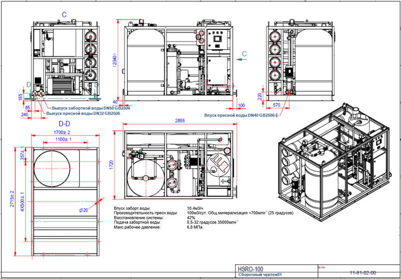The height and width of the screenshot is (279, 401).
Task: Click the 1700± 2 dimension text
Action: pos(61,132)
